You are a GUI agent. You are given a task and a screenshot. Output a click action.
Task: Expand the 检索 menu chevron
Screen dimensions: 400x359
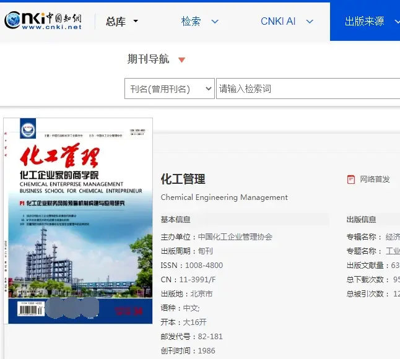[x=215, y=22]
